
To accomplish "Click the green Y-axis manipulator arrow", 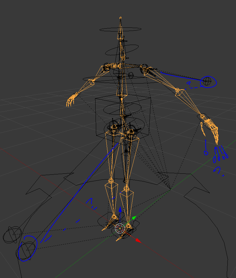I will tap(134, 217).
